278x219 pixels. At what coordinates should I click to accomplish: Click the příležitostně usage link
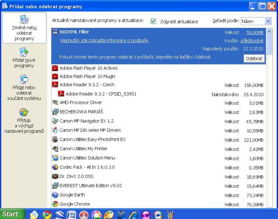click(252, 41)
